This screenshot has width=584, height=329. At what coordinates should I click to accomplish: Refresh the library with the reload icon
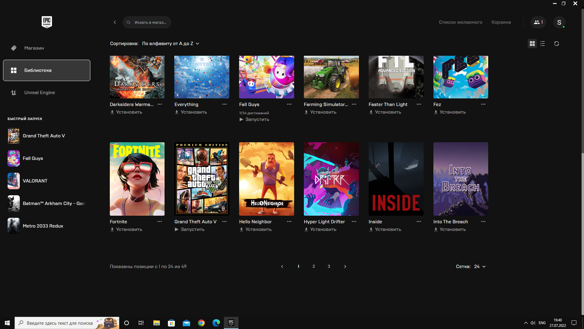click(x=556, y=44)
